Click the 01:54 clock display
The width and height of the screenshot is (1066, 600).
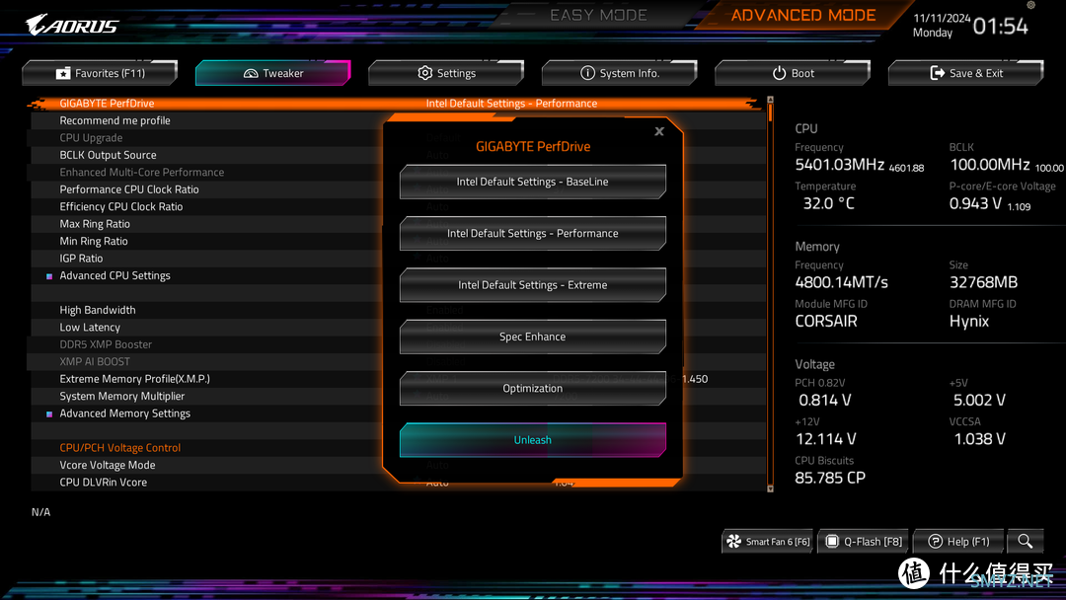(1000, 26)
